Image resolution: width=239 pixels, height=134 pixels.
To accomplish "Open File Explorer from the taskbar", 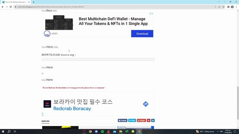I will (121, 131).
